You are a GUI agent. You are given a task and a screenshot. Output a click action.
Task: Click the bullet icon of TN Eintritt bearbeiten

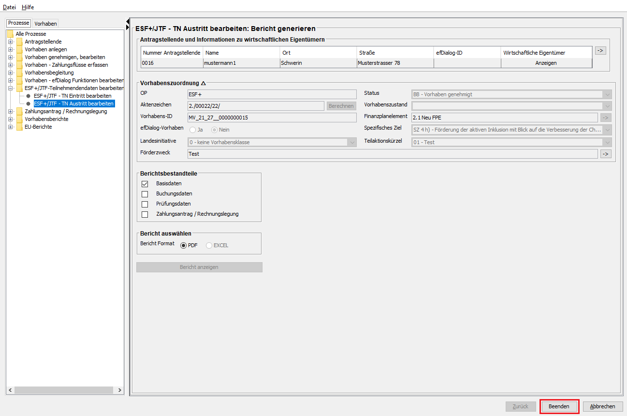click(29, 96)
